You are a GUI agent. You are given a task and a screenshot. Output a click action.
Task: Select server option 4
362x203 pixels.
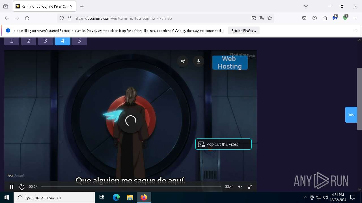pyautogui.click(x=63, y=41)
